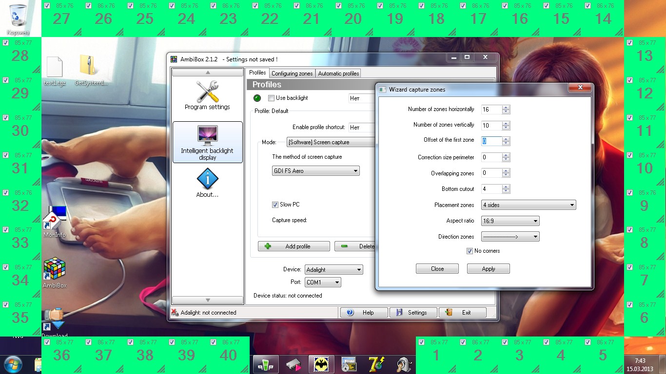Click the green backlight status indicator

(257, 98)
